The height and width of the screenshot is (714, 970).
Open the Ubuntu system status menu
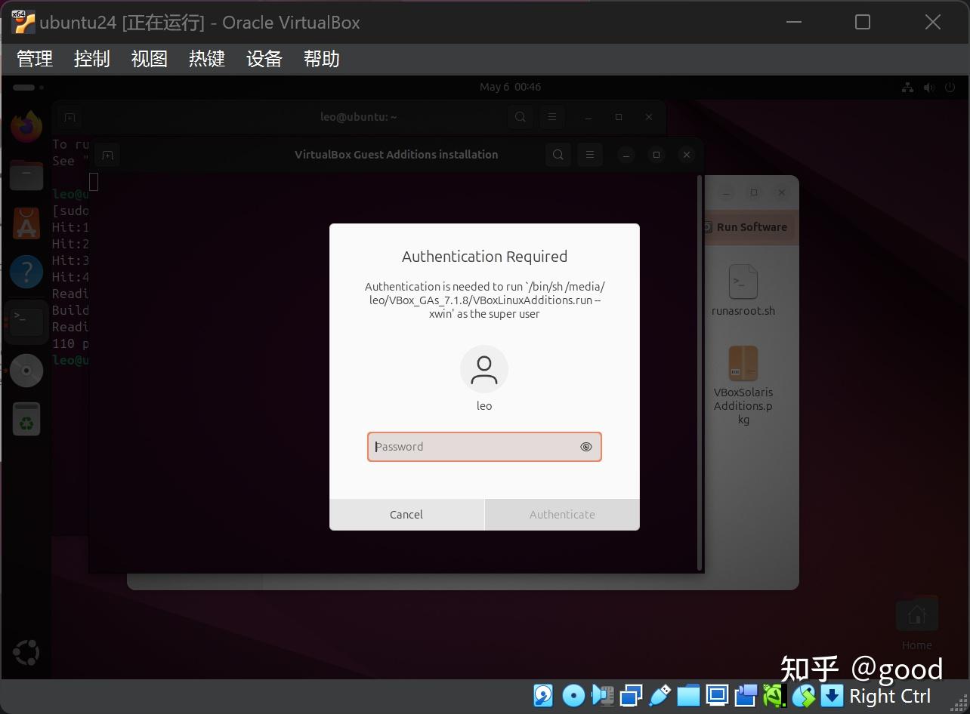928,87
